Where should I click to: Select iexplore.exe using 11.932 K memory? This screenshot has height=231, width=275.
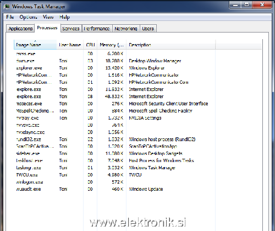pos(137,89)
